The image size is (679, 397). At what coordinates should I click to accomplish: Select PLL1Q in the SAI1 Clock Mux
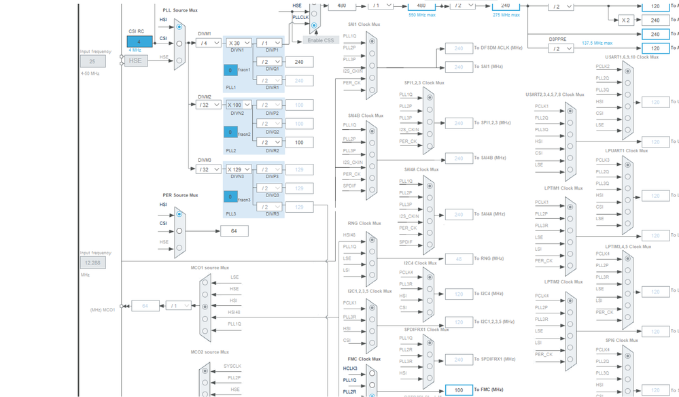(x=372, y=41)
